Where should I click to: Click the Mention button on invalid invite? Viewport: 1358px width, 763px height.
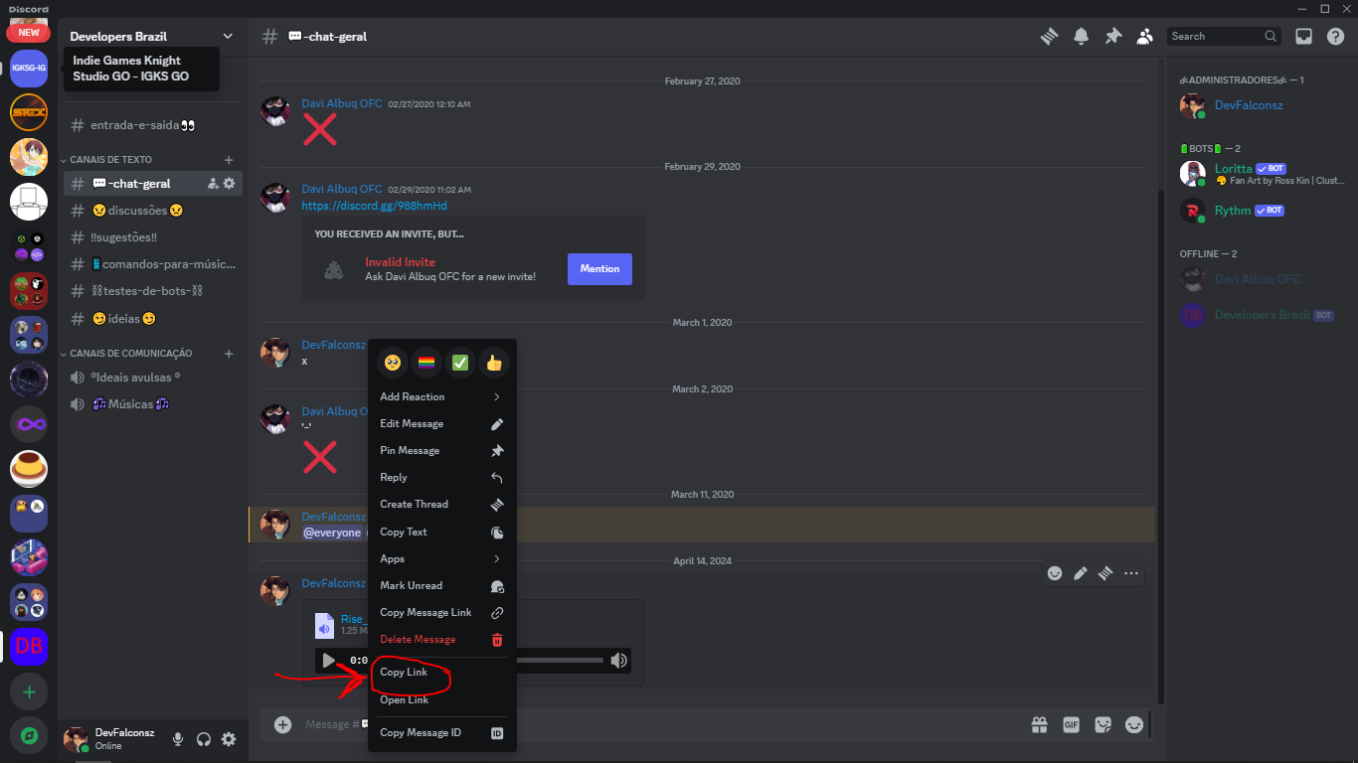point(599,269)
